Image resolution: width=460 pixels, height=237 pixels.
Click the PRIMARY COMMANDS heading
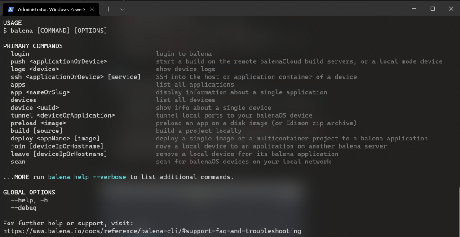click(33, 46)
